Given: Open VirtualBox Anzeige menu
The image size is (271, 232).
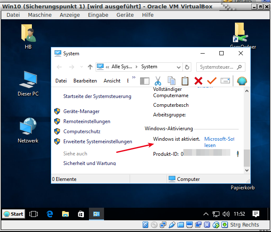Looking at the screenshot, I should coord(70,15).
